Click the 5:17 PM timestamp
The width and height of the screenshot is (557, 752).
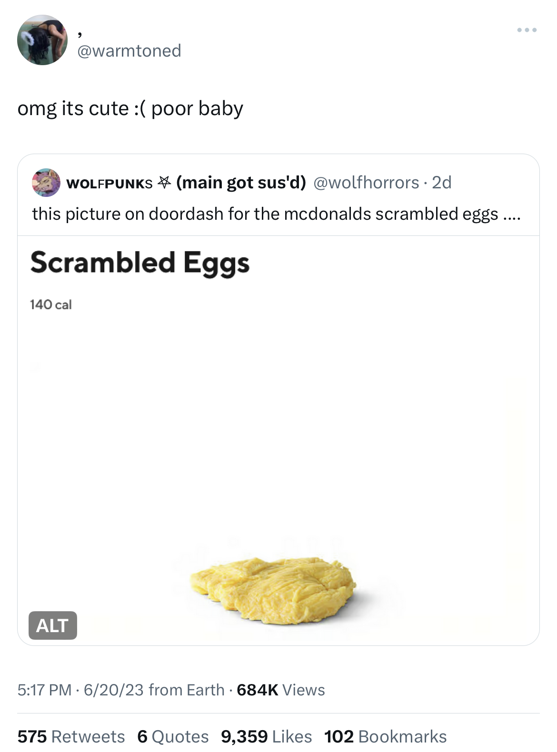(x=44, y=690)
